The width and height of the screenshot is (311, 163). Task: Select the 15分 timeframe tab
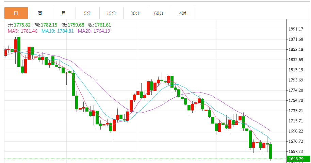111,14
